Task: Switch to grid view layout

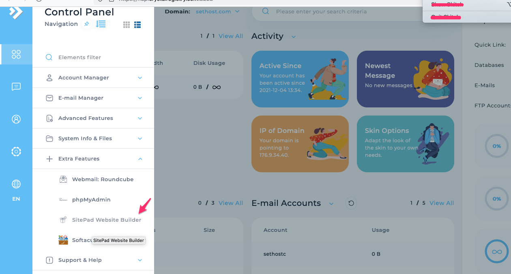Action: click(126, 25)
